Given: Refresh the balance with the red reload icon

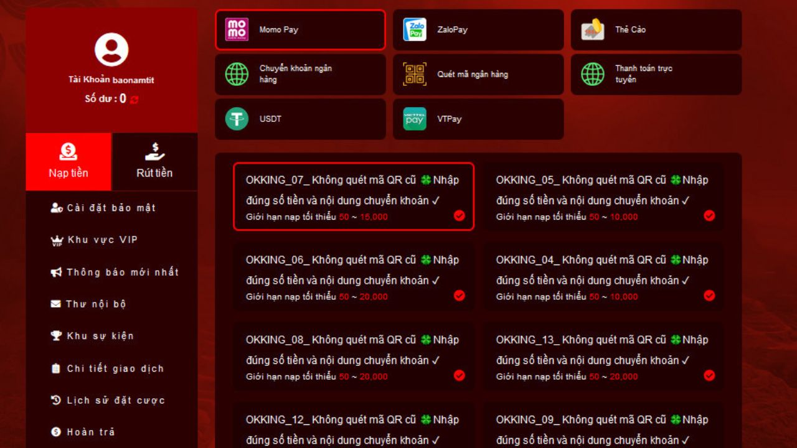Looking at the screenshot, I should [x=134, y=100].
